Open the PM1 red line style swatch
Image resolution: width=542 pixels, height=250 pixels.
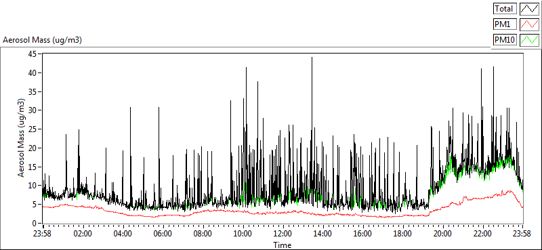click(529, 24)
